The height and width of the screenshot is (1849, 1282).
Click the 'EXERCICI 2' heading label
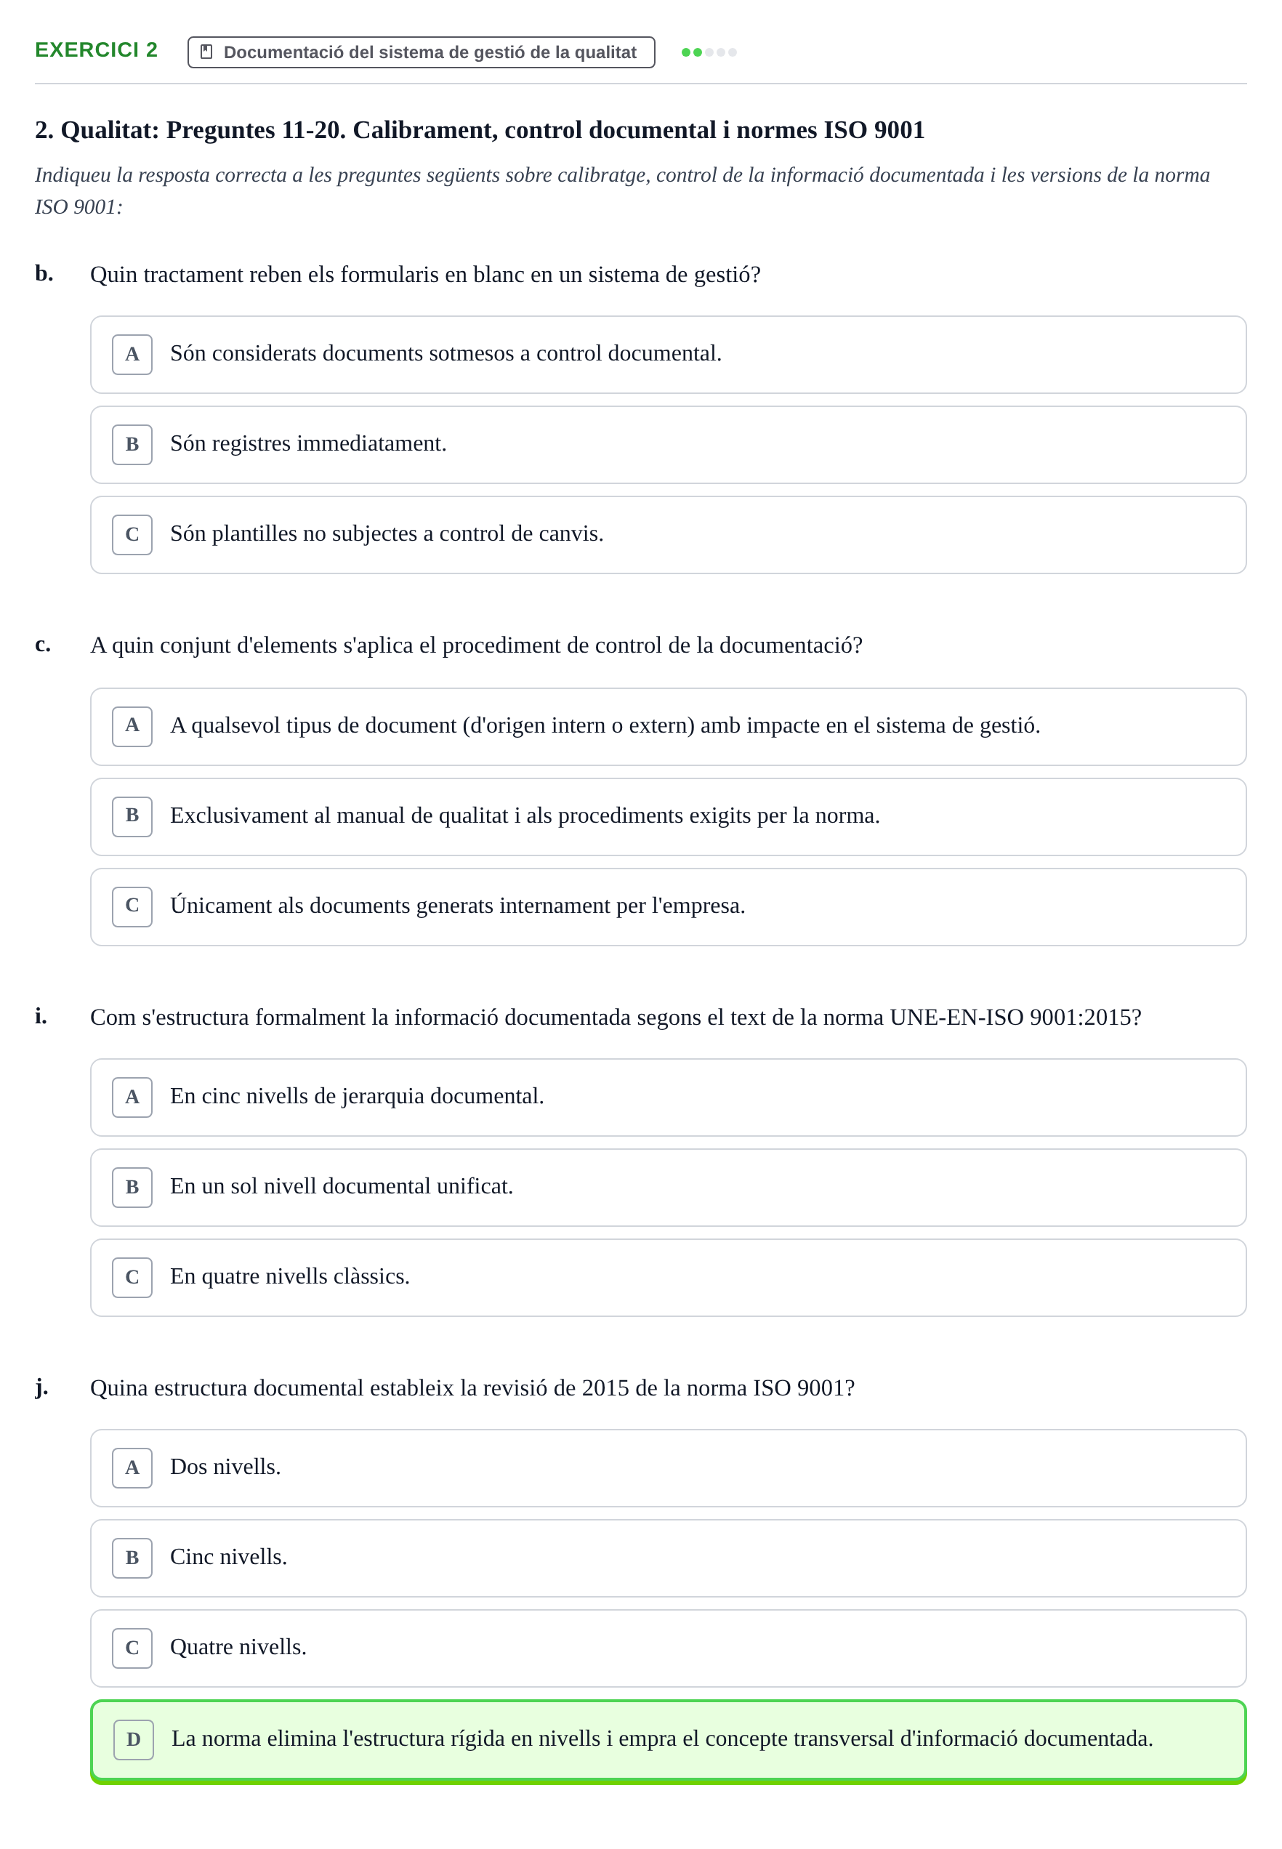(97, 50)
